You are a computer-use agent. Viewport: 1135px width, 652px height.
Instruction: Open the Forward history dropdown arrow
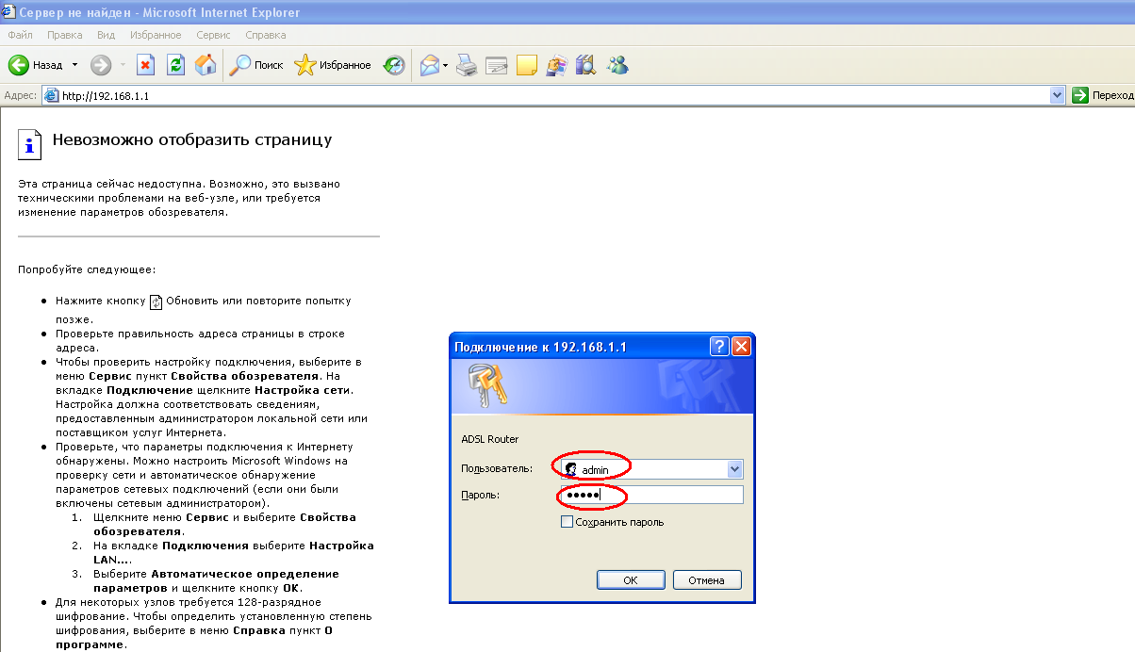(123, 65)
